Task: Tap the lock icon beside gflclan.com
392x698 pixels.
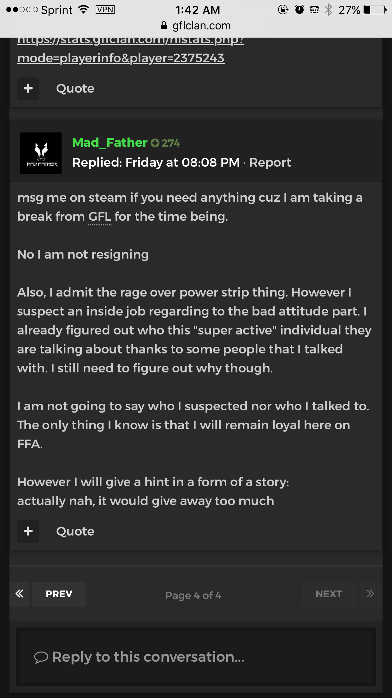Action: pyautogui.click(x=163, y=26)
